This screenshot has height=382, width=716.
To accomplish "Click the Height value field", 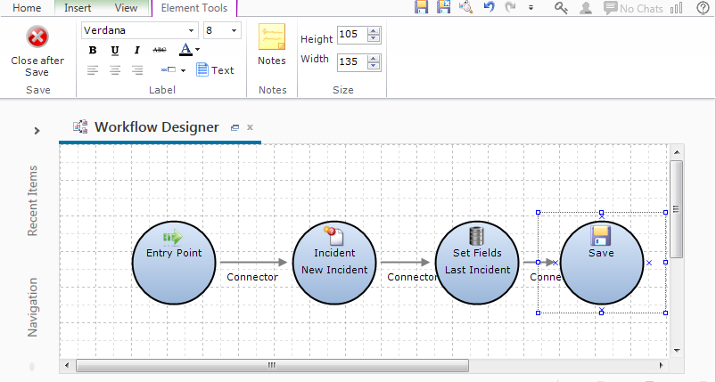I will (x=352, y=34).
